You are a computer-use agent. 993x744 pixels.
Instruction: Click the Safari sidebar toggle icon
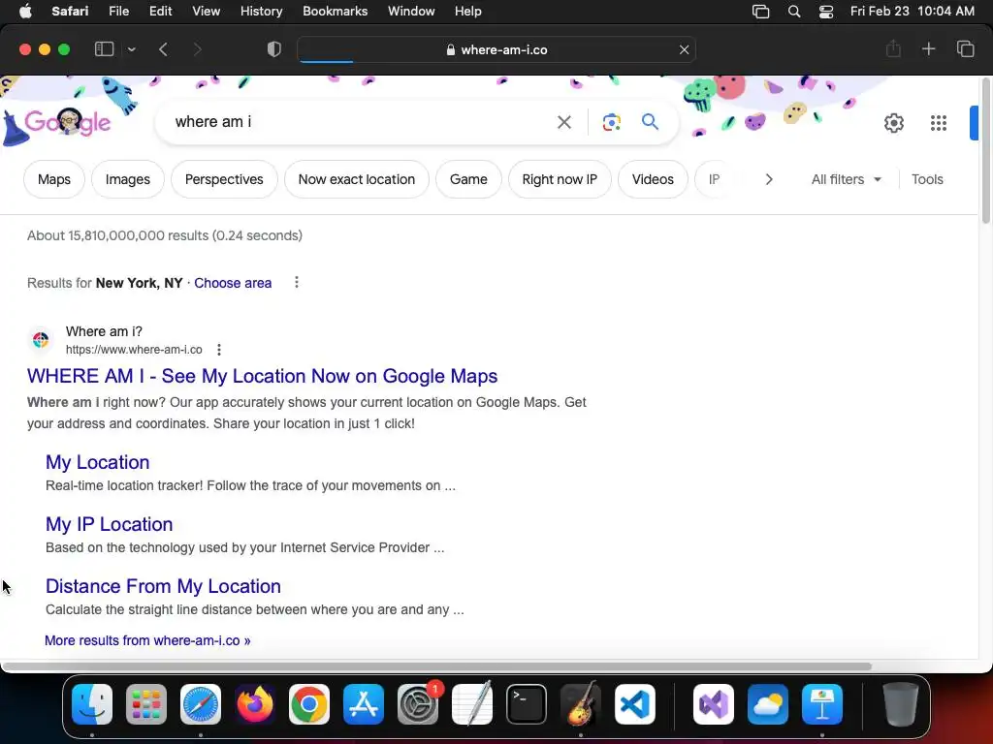coord(104,49)
